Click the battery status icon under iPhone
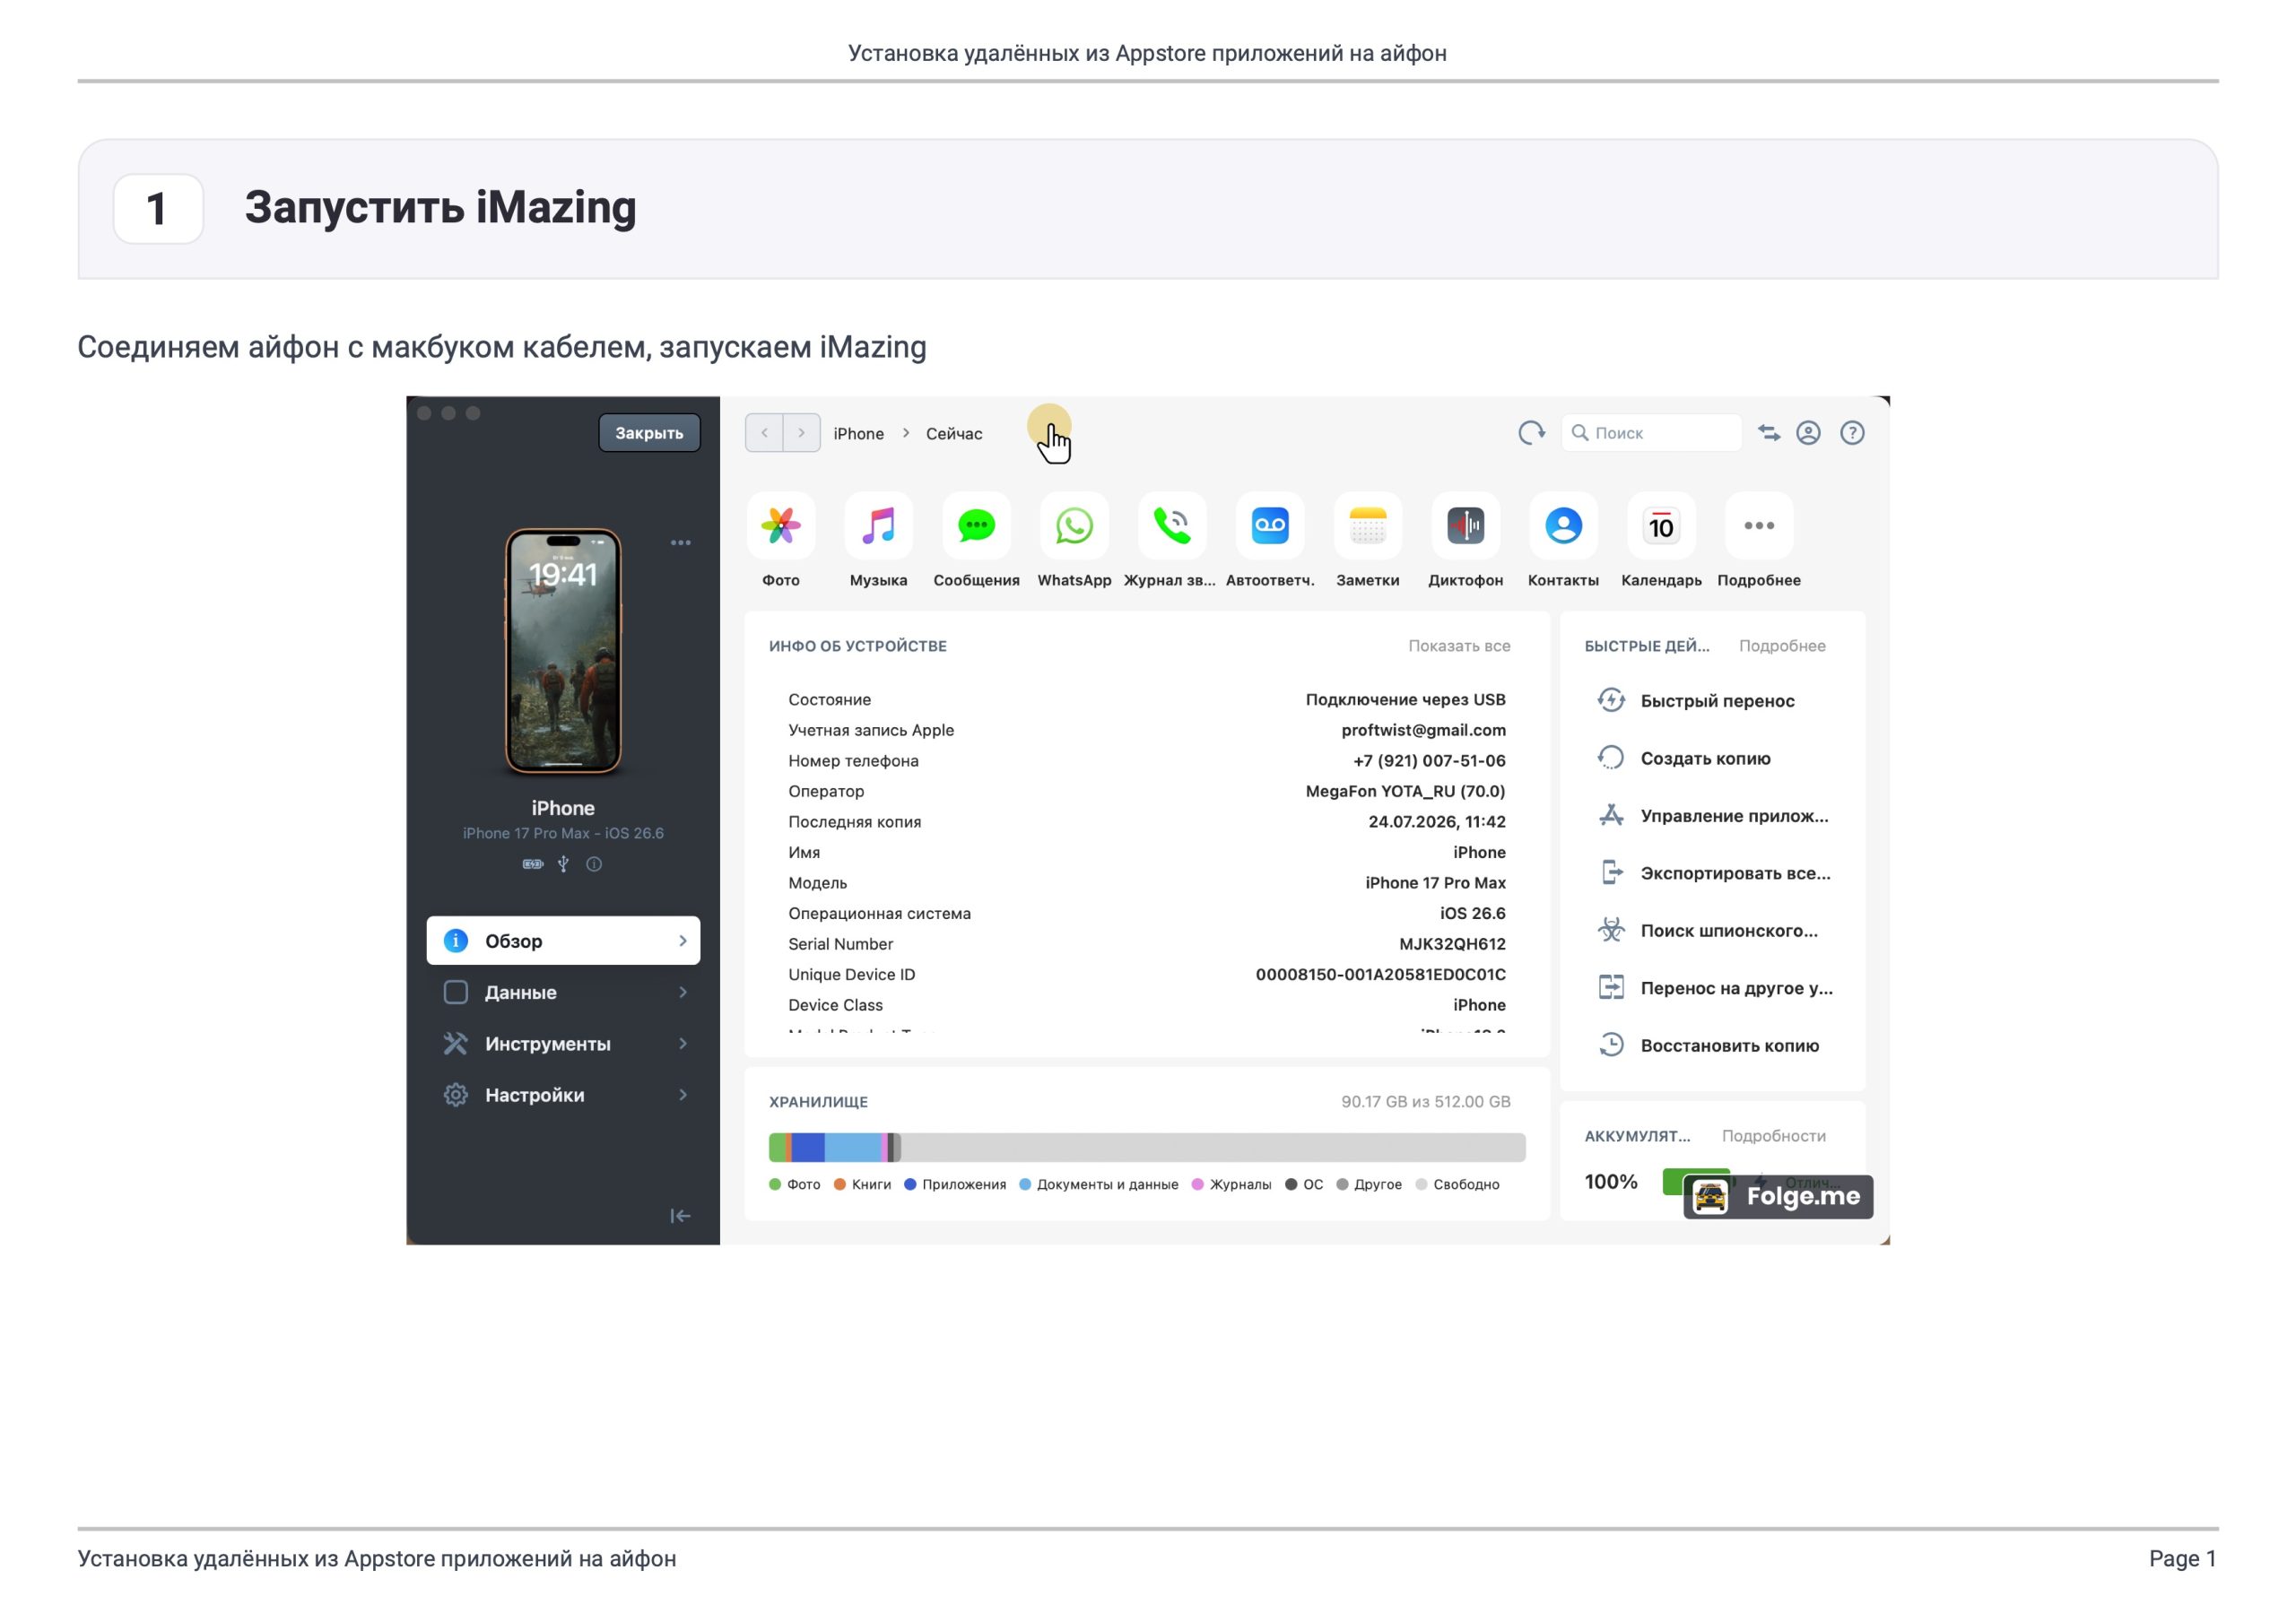The image size is (2296, 1622). point(533,864)
